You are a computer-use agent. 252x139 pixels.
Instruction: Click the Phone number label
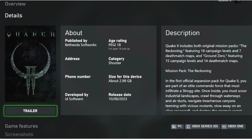pyautogui.click(x=78, y=77)
